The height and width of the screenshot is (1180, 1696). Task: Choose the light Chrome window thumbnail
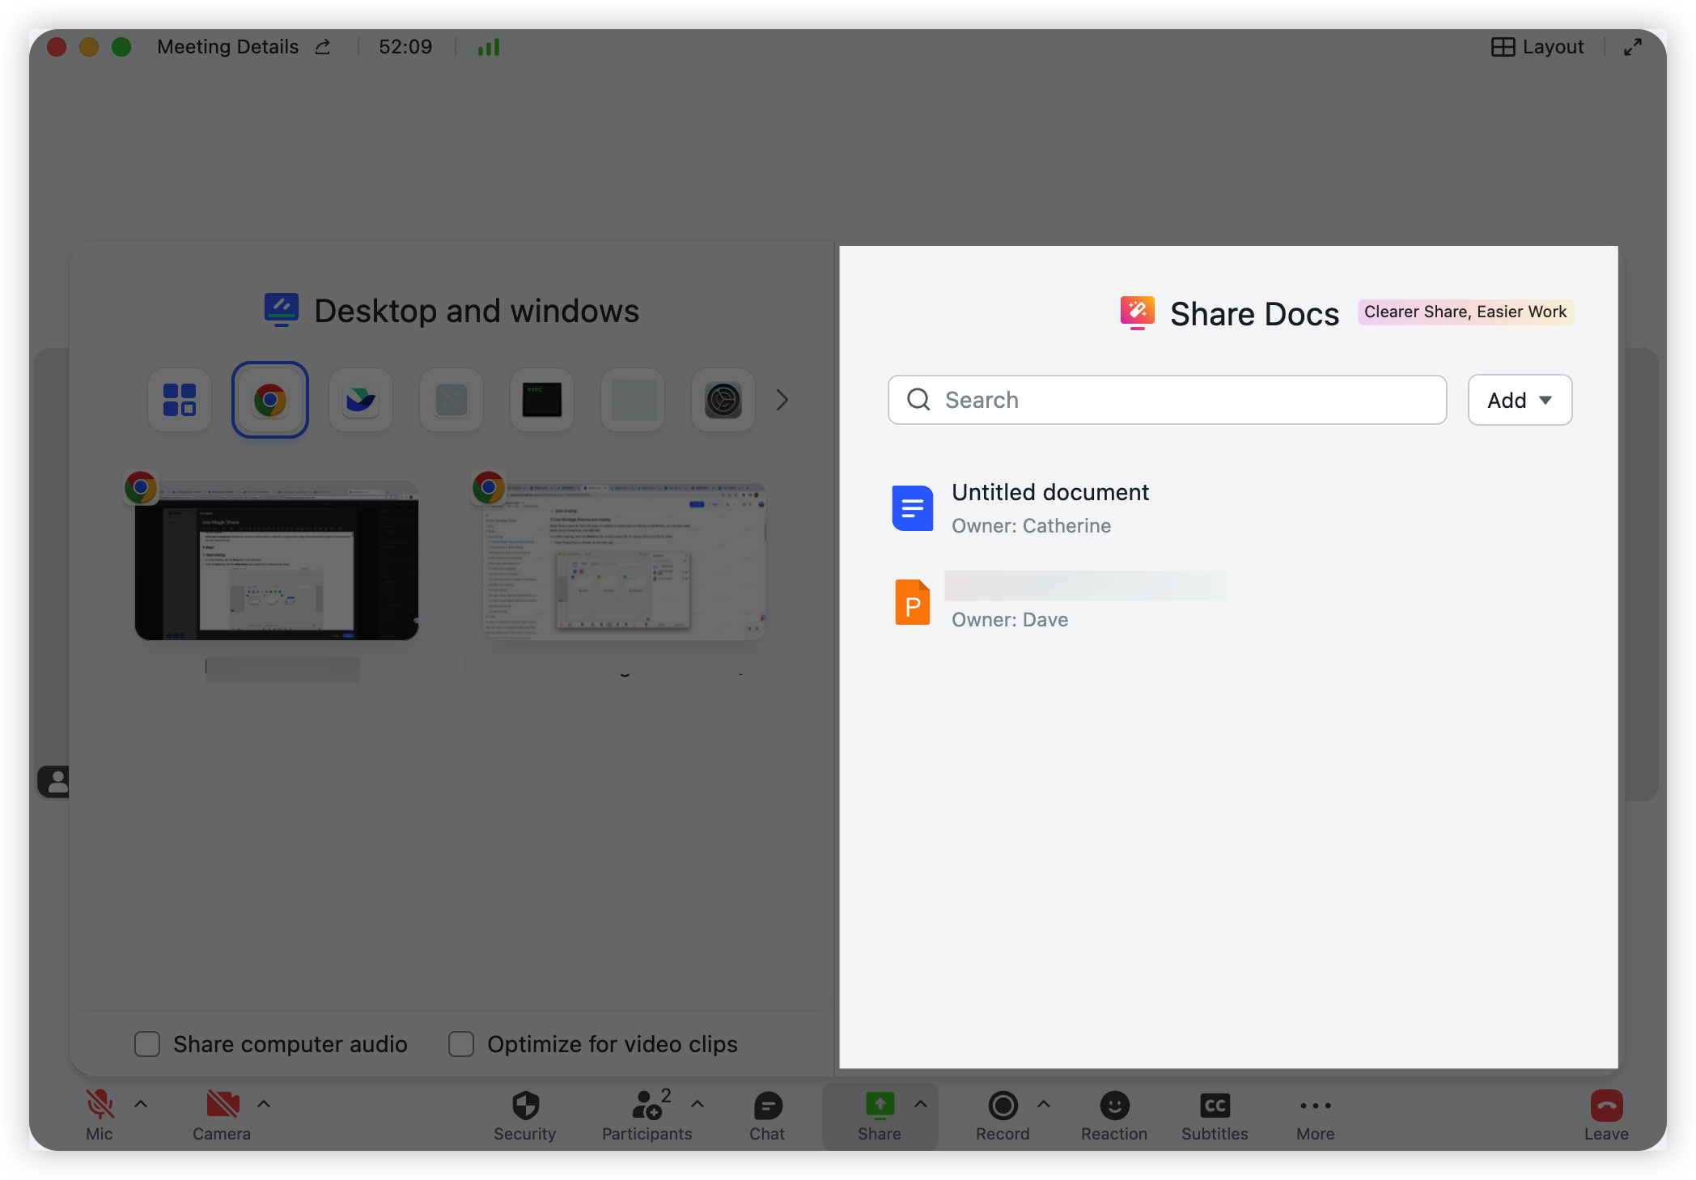624,561
